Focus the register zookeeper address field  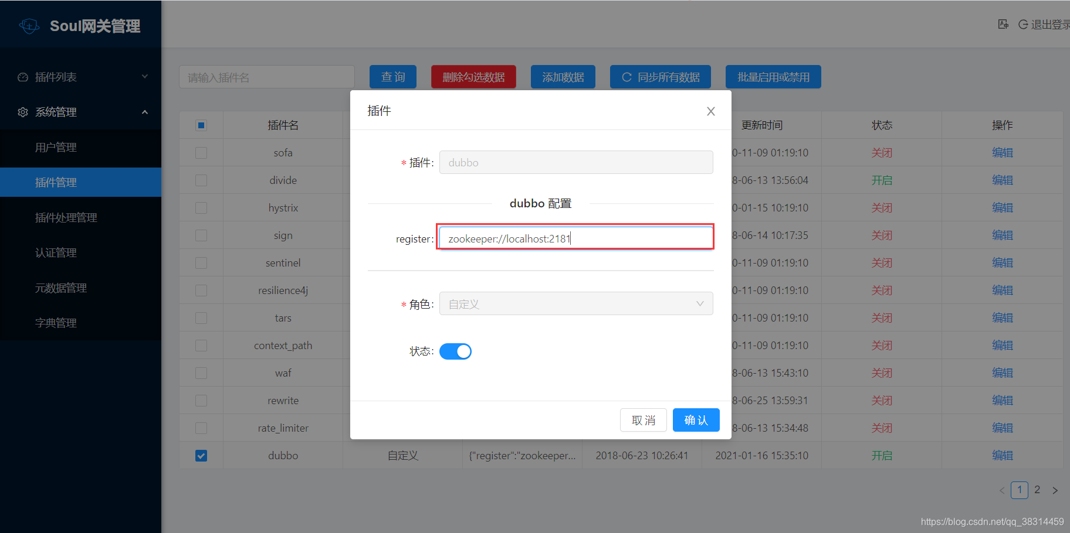(x=576, y=238)
